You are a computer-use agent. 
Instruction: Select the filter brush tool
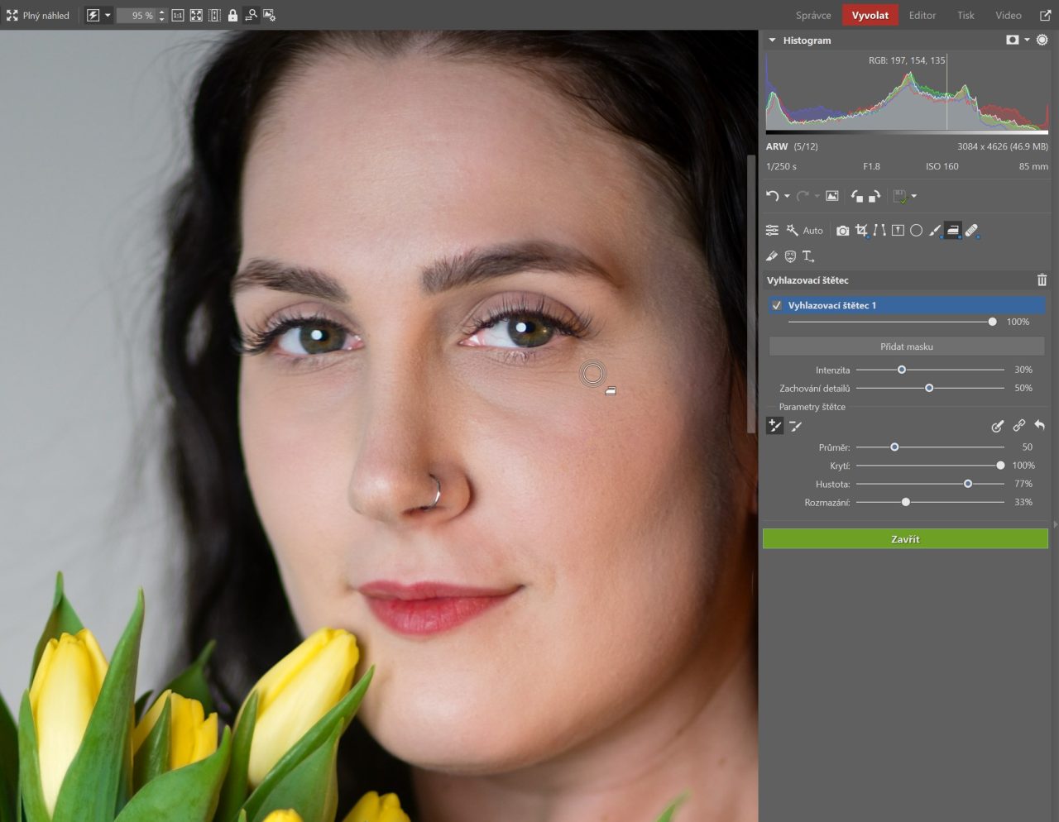point(935,231)
